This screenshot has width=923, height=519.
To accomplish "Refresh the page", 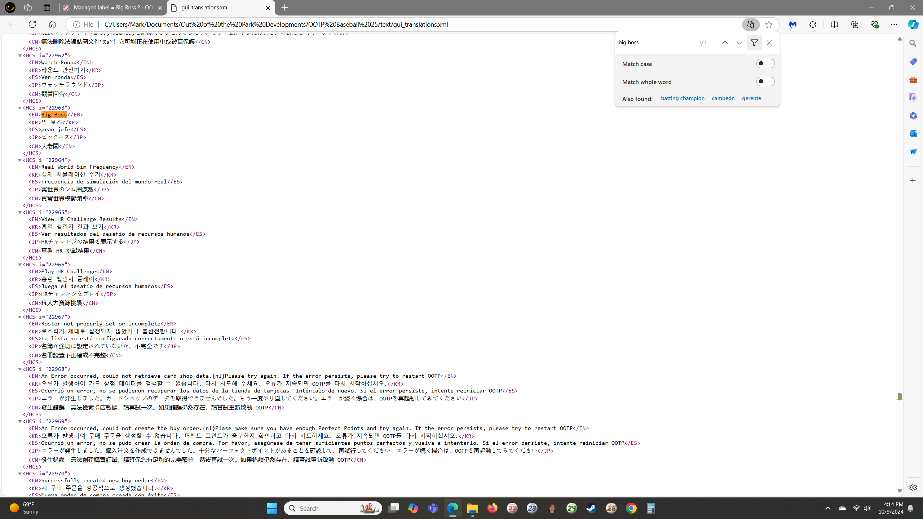I will (32, 25).
